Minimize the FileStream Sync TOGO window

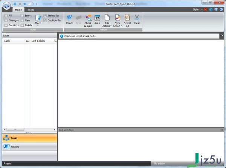205,3
